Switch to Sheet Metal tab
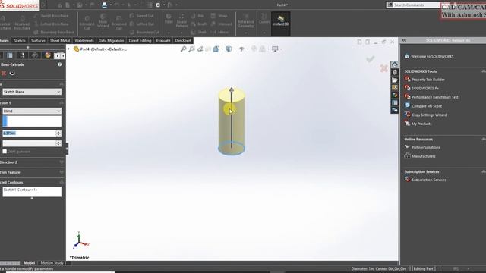Screen dimensions: 486x273 pos(60,40)
